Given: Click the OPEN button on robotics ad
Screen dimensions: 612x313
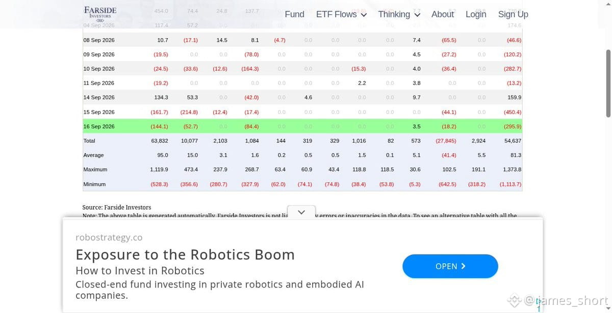Looking at the screenshot, I should (x=450, y=266).
